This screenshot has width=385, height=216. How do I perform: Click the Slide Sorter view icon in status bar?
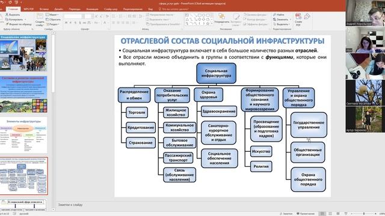[330, 214]
